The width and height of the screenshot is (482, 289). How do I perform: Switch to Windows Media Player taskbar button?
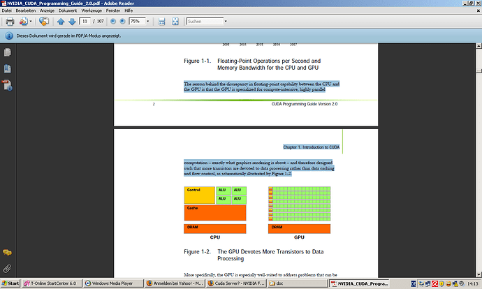[x=113, y=283]
